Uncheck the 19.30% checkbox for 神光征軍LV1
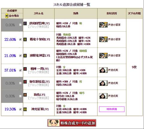The height and width of the screenshot is (129, 144). click(20, 109)
